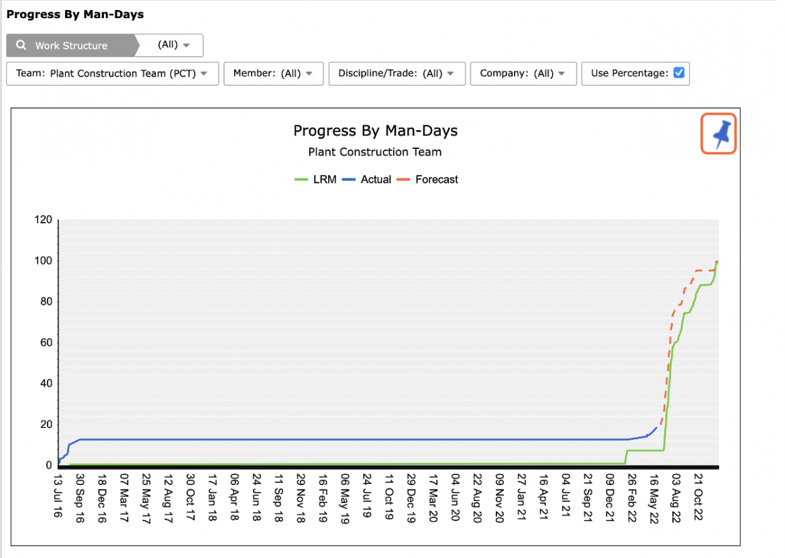Toggle Actual series in chart legend
This screenshot has width=785, height=558.
click(x=366, y=179)
